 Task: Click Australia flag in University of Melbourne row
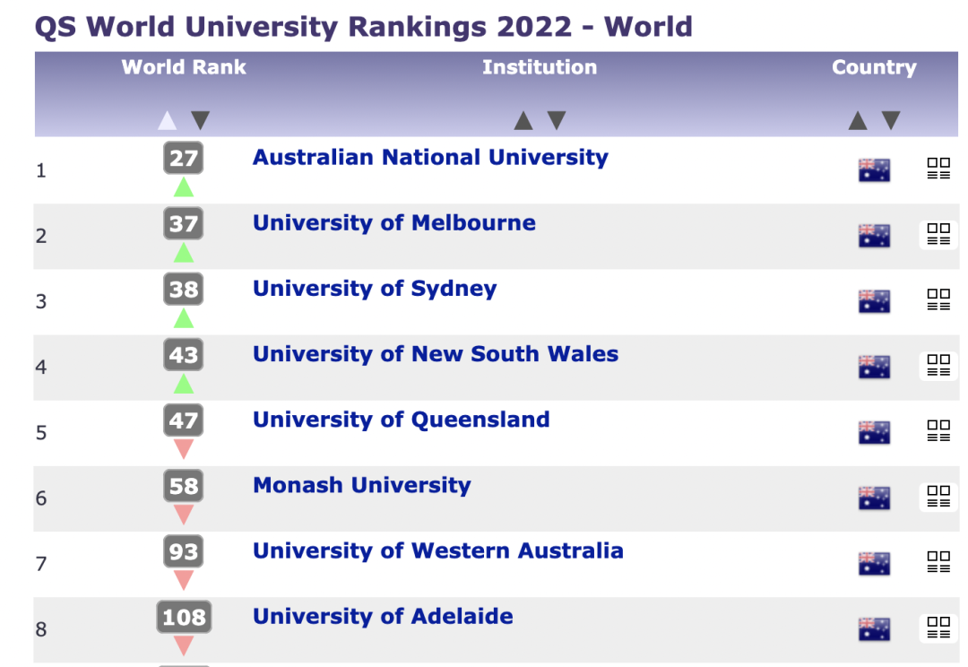click(874, 236)
